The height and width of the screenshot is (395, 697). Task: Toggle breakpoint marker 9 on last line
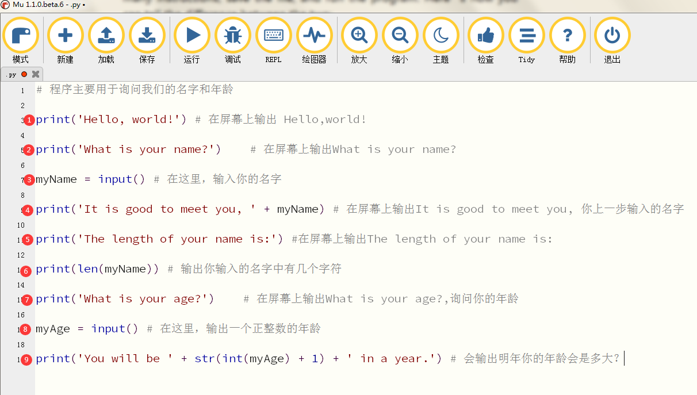tap(26, 359)
